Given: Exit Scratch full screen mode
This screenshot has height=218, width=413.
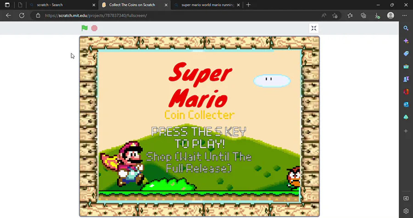Looking at the screenshot, I should pyautogui.click(x=314, y=28).
